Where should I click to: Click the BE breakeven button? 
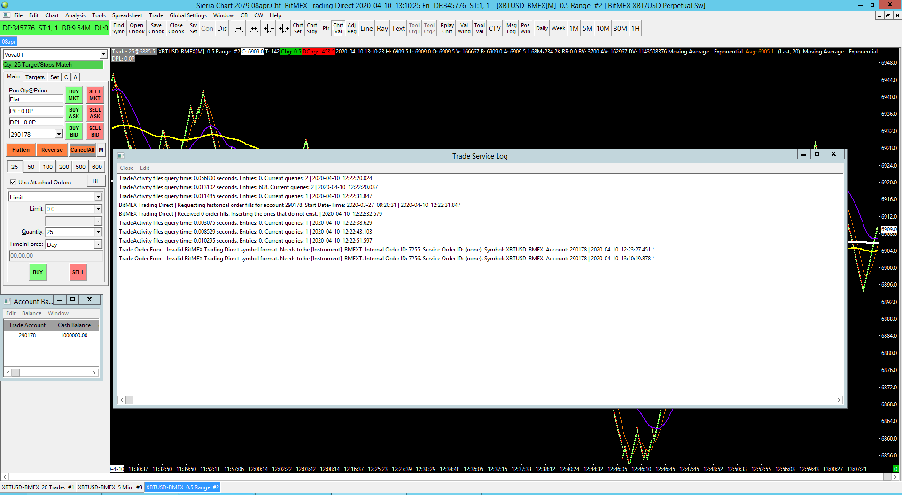coord(96,181)
